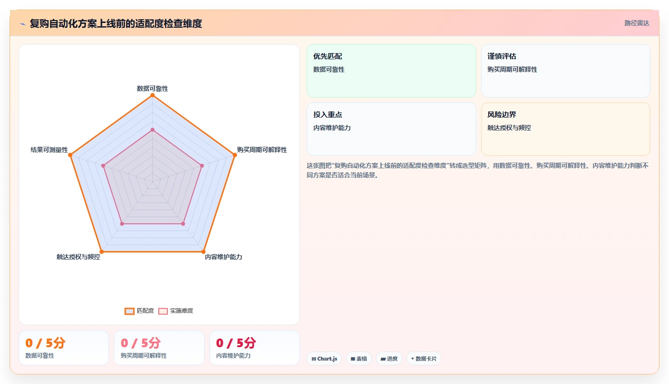Click the description paragraph starting 这张图把
669x384 pixels.
click(x=477, y=170)
